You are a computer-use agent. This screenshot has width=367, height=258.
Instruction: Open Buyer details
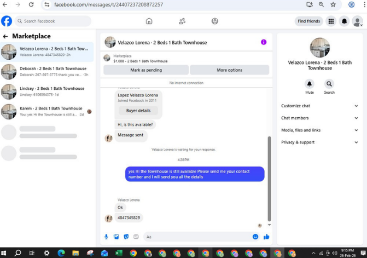point(138,111)
